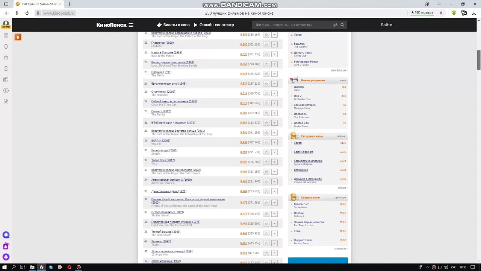Toggle favorite star for Тайна Коко (2017)

click(x=266, y=162)
